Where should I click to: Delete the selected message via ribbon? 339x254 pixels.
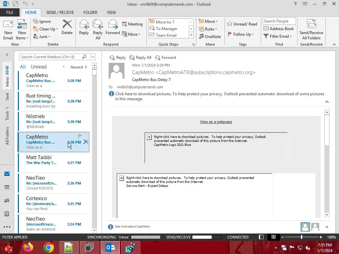point(67,27)
